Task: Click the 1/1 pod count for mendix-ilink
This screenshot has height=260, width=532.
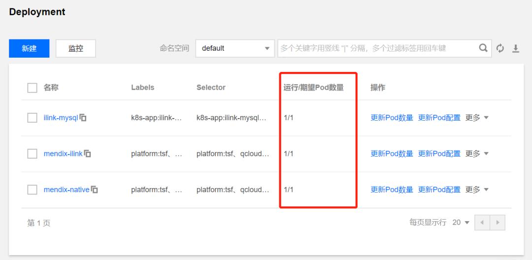Action: point(288,154)
